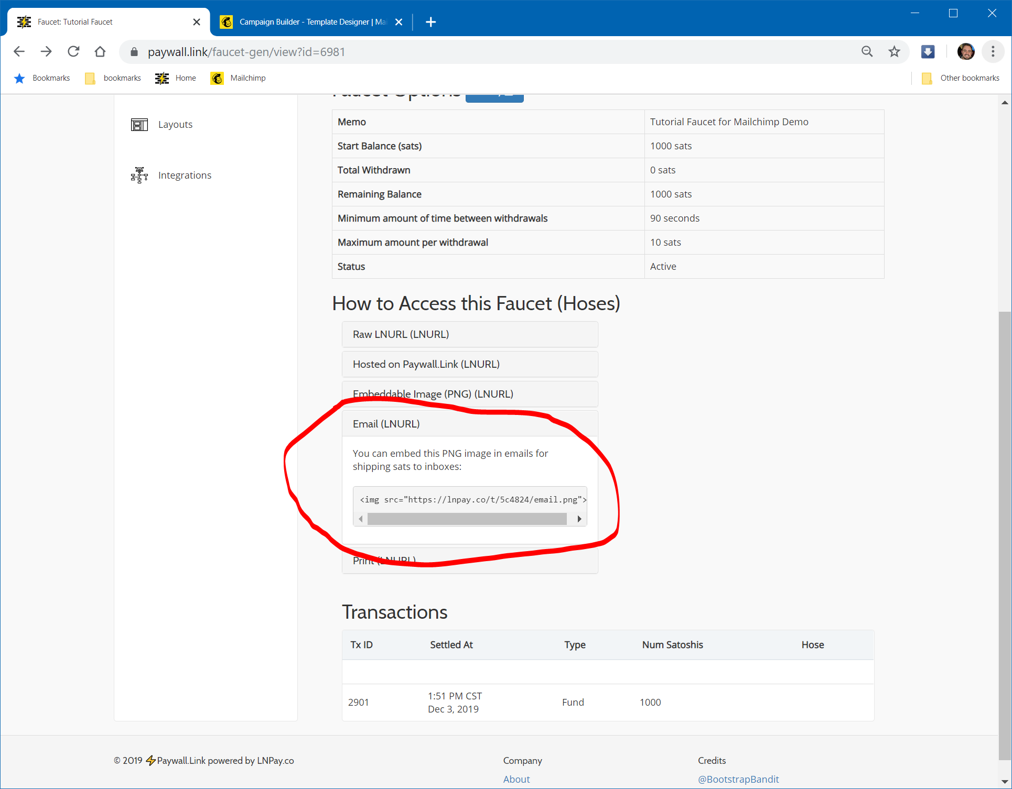The image size is (1012, 789).
Task: Expand Embeddable Image (PNG) hose
Action: coord(470,394)
